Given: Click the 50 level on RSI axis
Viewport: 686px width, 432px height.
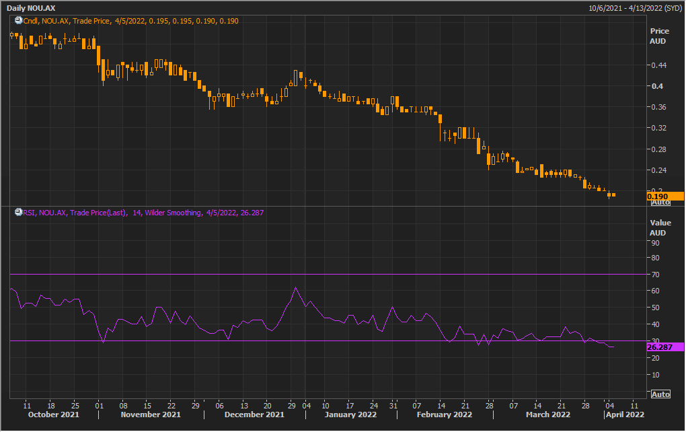Looking at the screenshot, I should [655, 308].
